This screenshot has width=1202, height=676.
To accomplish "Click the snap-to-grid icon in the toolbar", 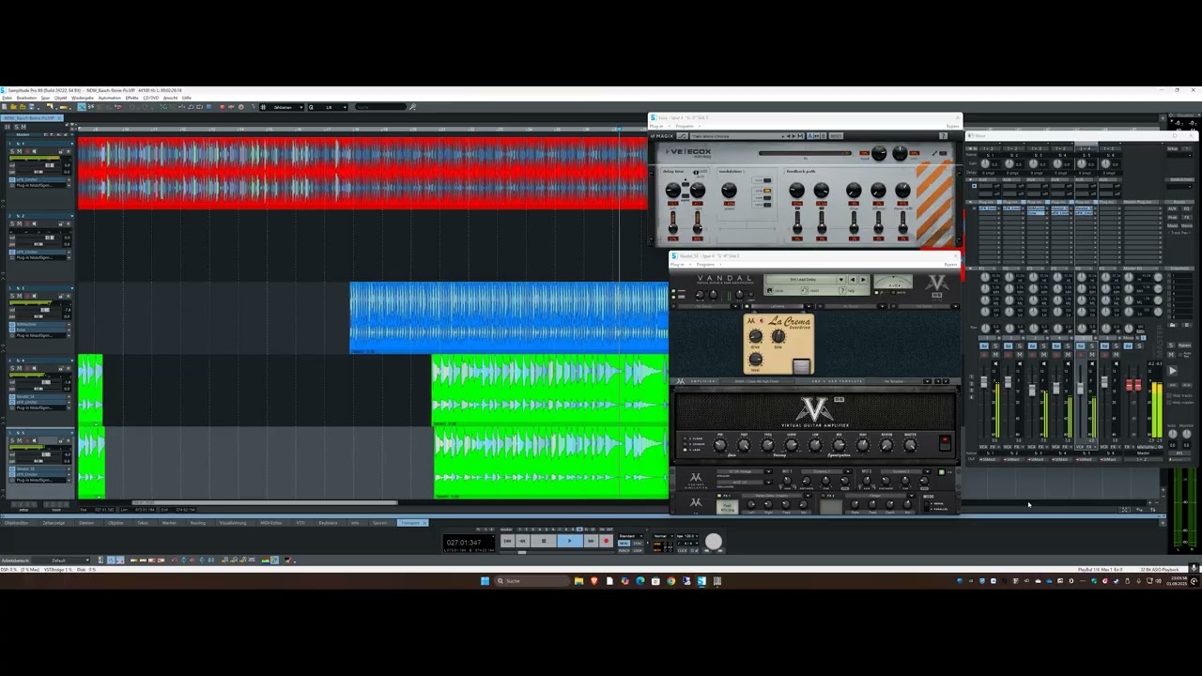I will click(x=263, y=107).
